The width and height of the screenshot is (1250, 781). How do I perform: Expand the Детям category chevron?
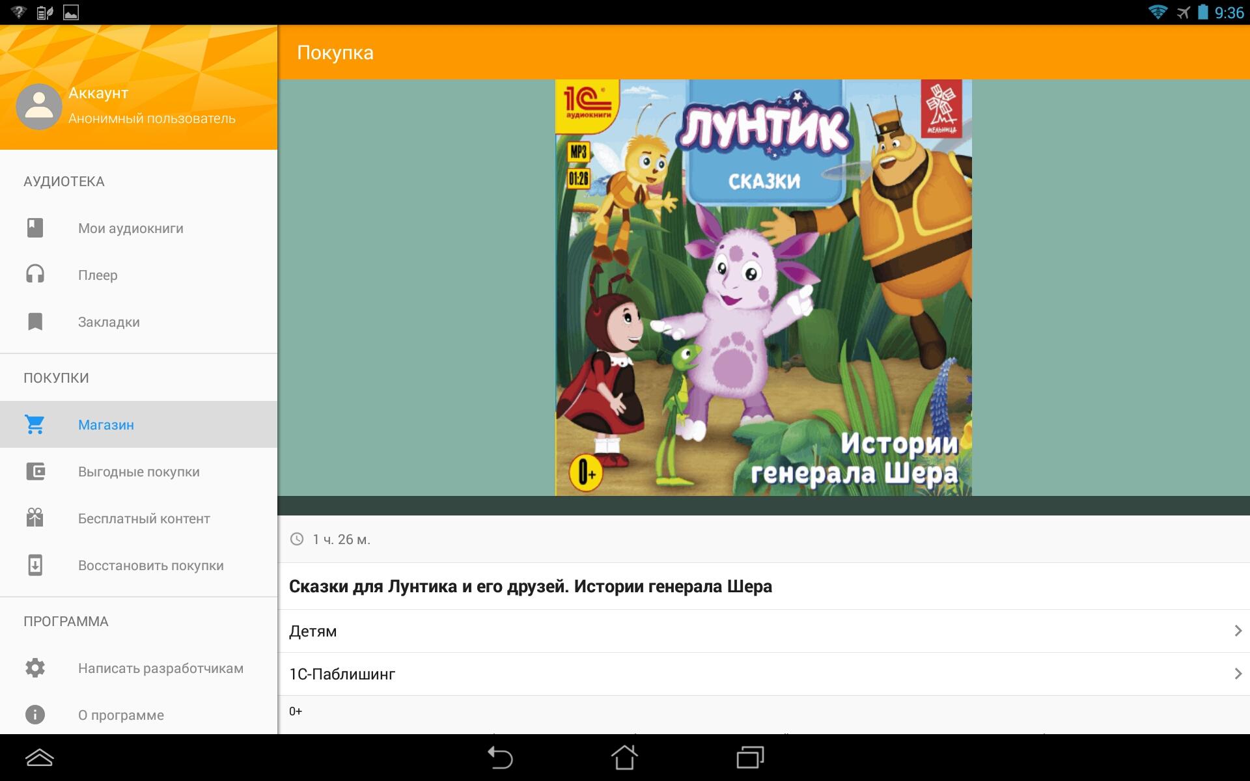click(x=1238, y=631)
